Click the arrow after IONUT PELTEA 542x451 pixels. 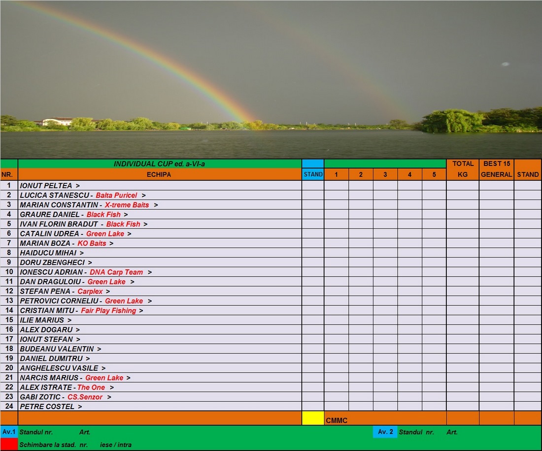pyautogui.click(x=78, y=186)
